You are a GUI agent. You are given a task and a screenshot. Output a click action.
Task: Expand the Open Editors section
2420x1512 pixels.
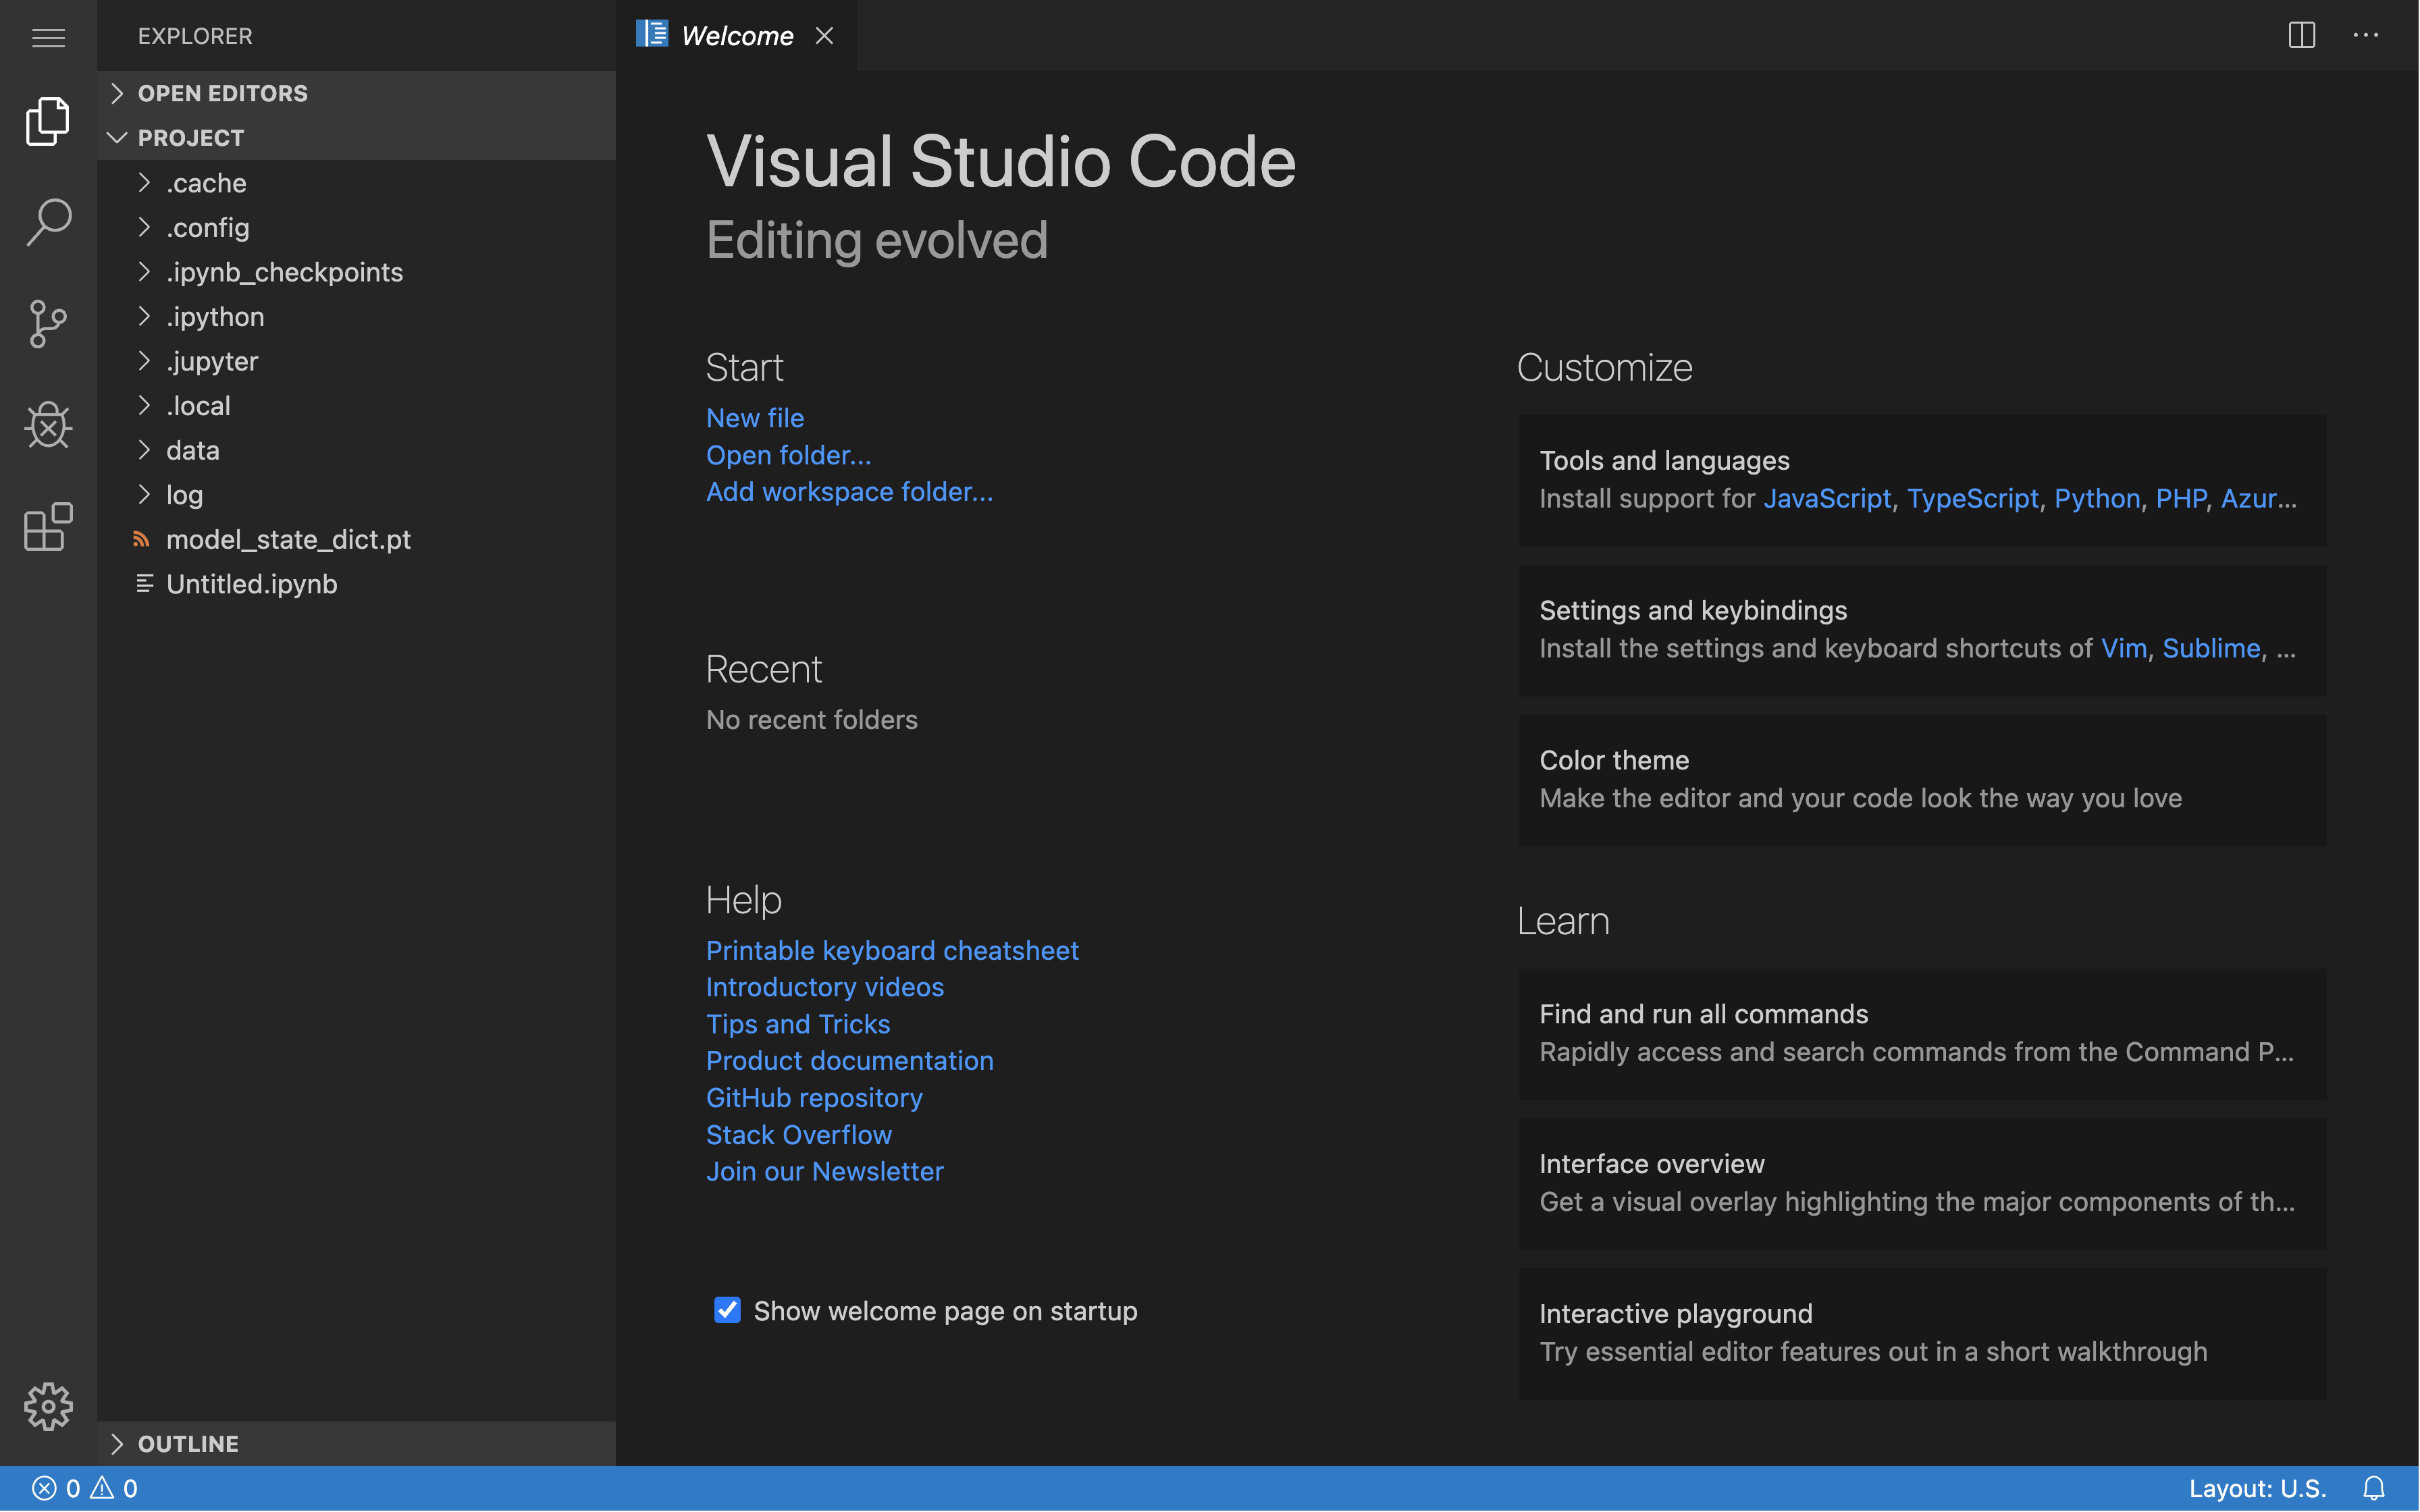click(x=356, y=93)
